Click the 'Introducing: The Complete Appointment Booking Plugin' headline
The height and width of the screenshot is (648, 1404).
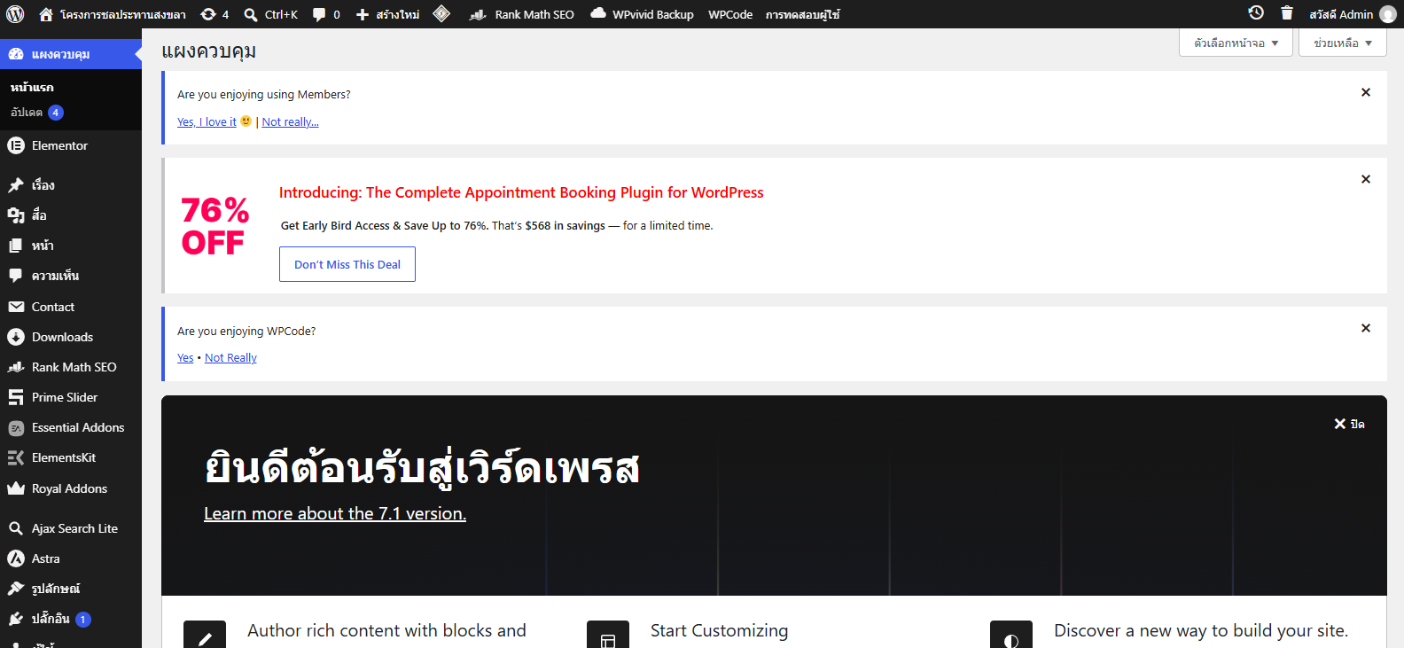pyautogui.click(x=521, y=192)
